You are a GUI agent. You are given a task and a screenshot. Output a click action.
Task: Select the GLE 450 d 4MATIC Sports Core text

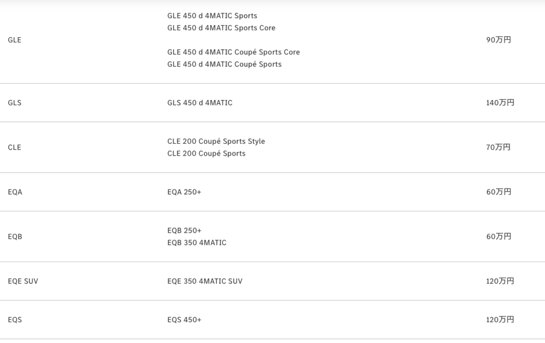tap(221, 28)
